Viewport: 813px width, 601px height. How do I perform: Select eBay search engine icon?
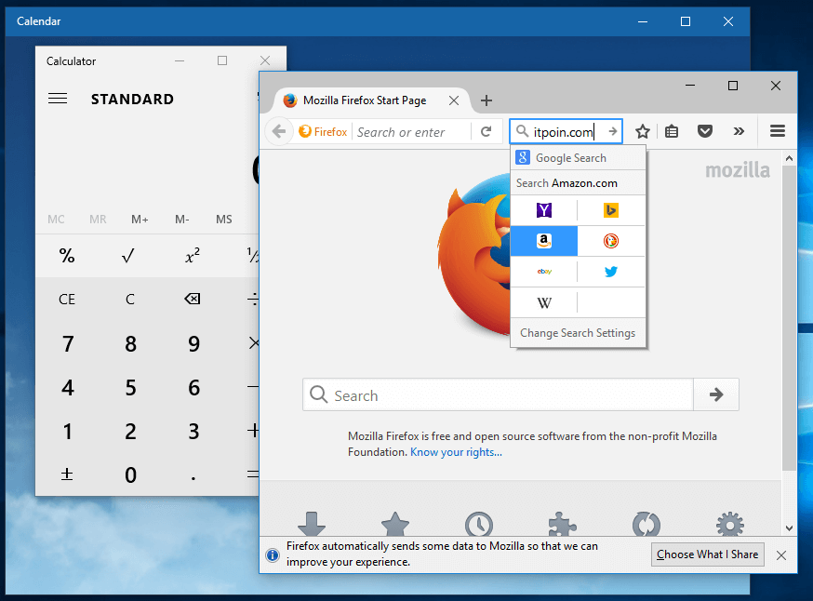tap(544, 272)
